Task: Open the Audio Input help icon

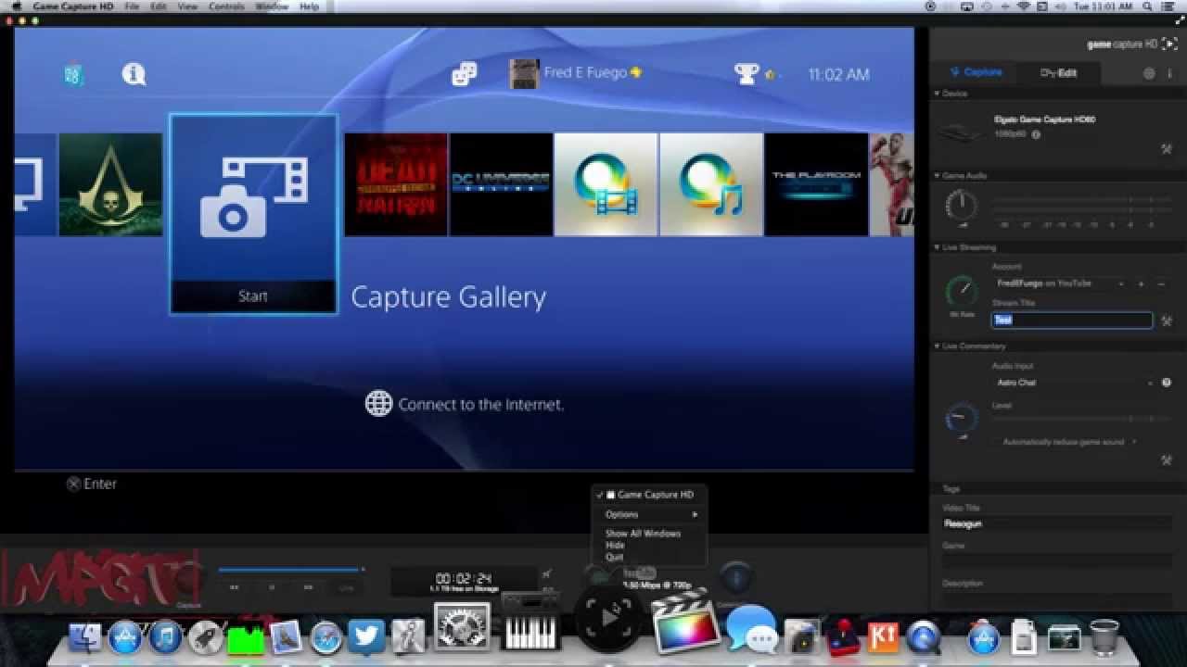Action: [x=1167, y=383]
